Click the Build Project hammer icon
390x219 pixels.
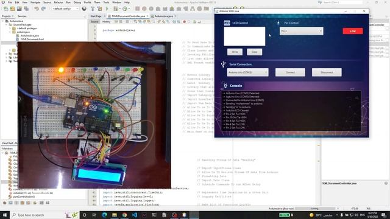(93, 9)
